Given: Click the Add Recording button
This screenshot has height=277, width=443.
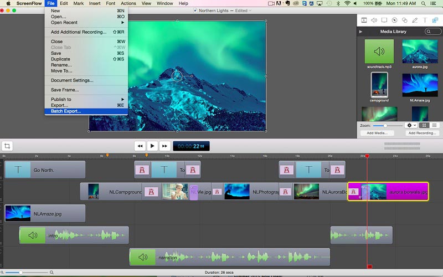Looking at the screenshot, I should click(x=421, y=133).
